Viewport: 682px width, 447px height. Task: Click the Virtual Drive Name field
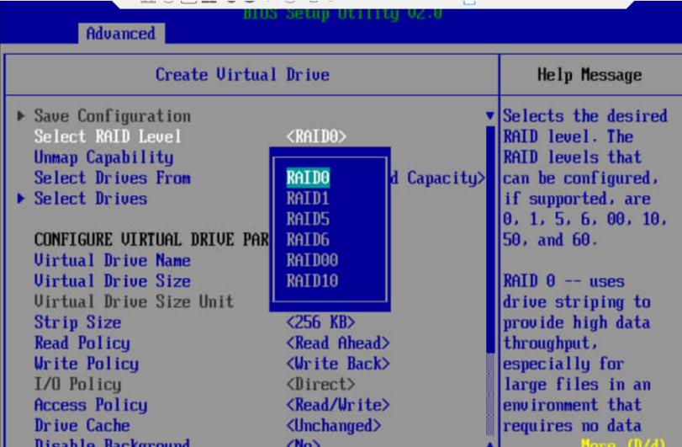(x=112, y=261)
